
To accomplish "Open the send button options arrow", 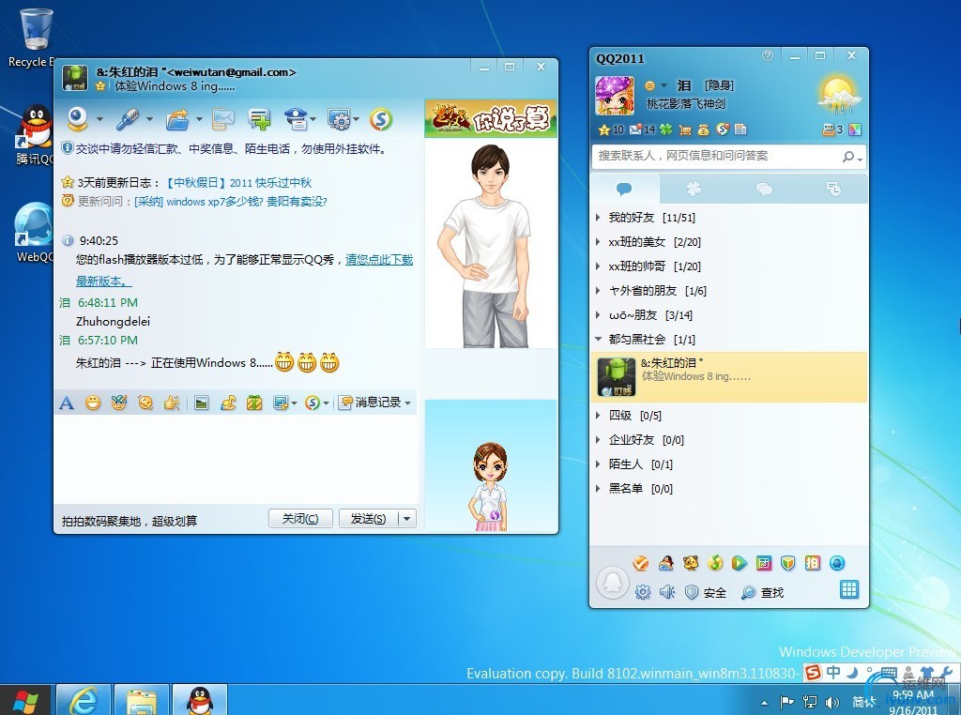I will pyautogui.click(x=407, y=519).
